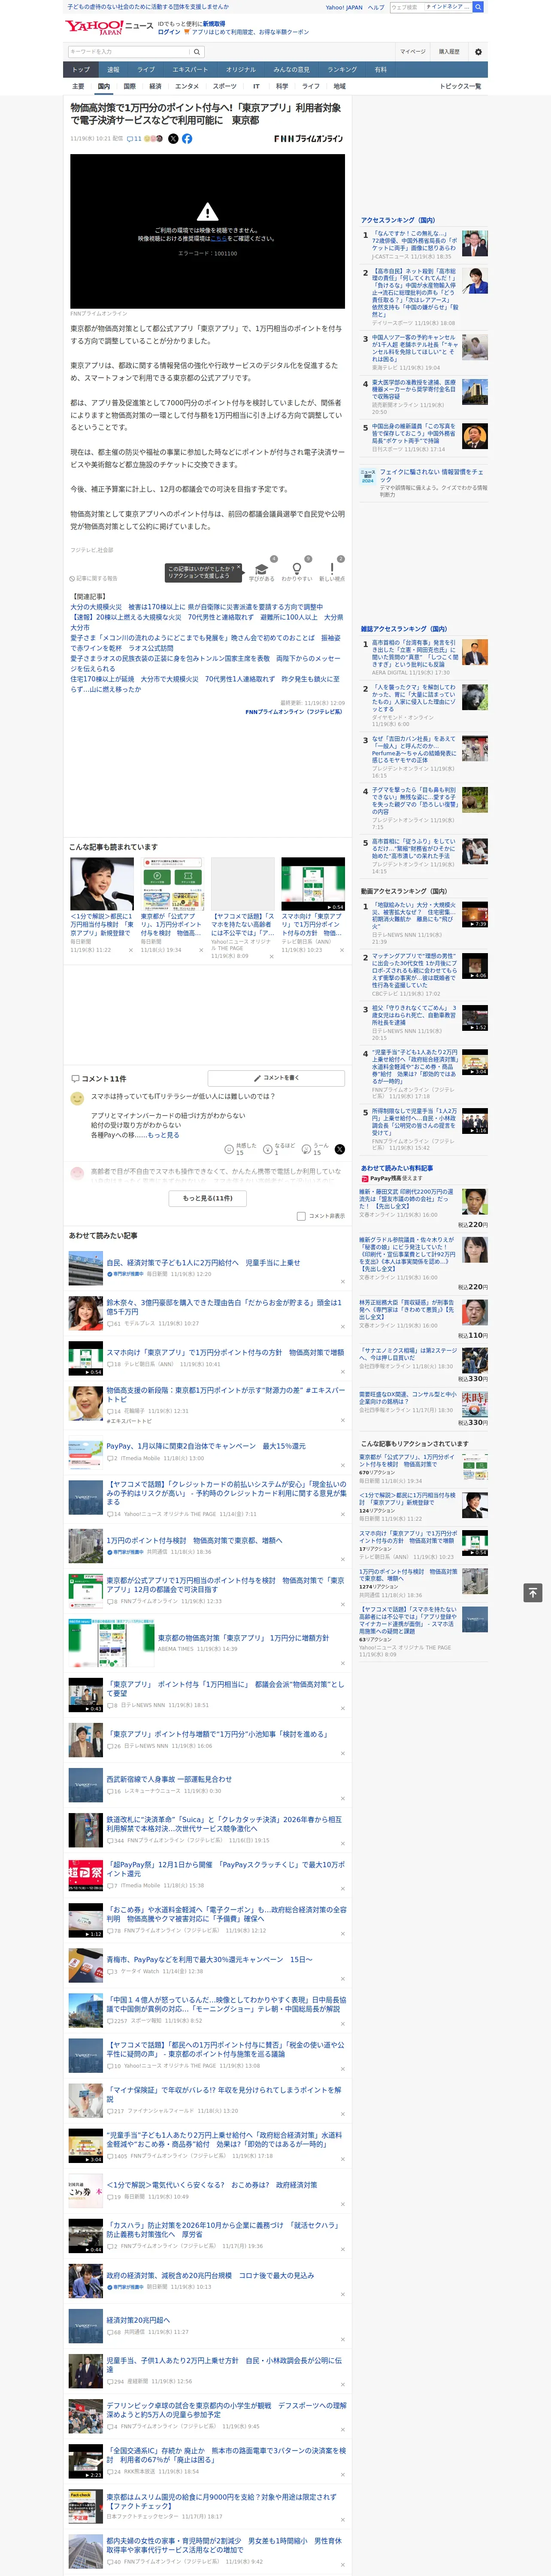Select the 速報 navigation tab
The height and width of the screenshot is (2576, 551).
pyautogui.click(x=113, y=70)
